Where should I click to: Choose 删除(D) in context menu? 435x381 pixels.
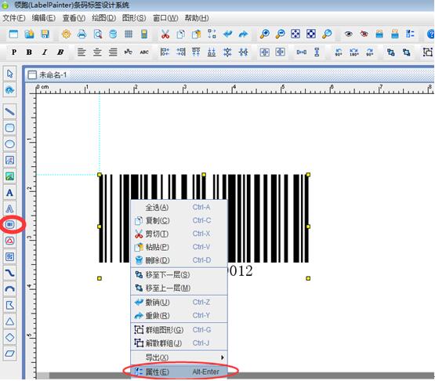(x=179, y=260)
